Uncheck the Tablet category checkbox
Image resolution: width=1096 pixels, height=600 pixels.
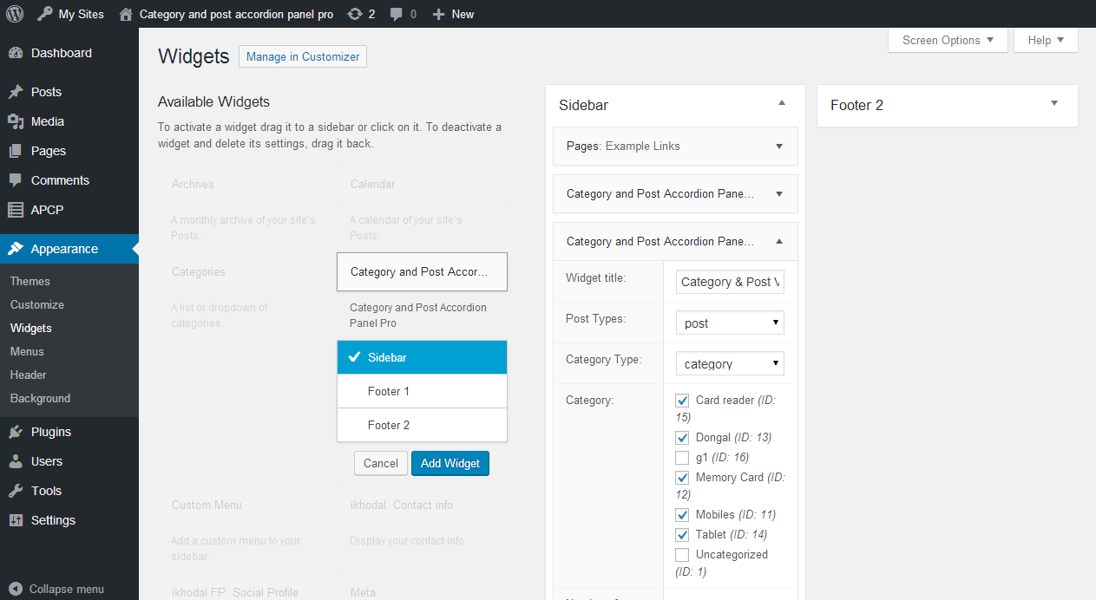pyautogui.click(x=682, y=535)
